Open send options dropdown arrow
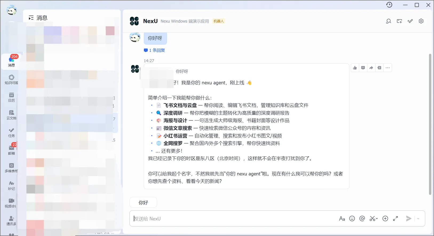 418,219
